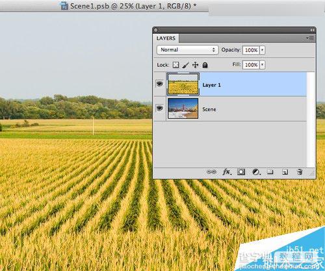This screenshot has height=271, width=325.
Task: Open the Opacity slider arrow
Action: click(x=262, y=50)
